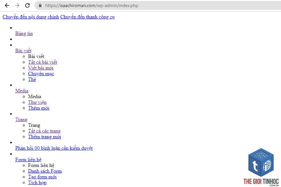This screenshot has height=187, width=281.
Task: Open 'Chuyển đến thanh công cụ' link
Action: [87, 17]
